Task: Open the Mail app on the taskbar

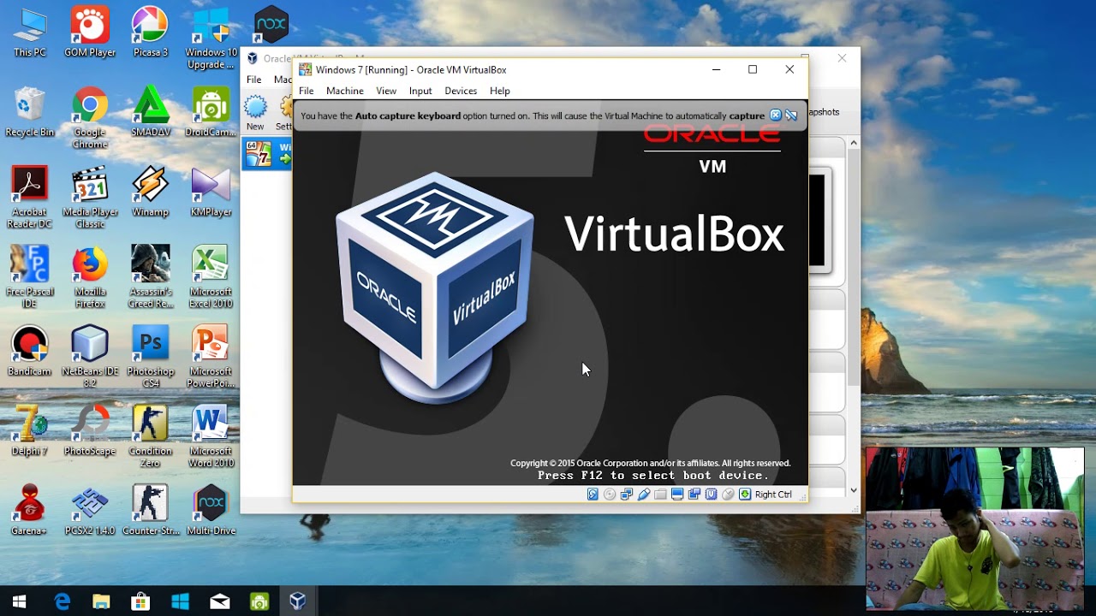Action: [219, 601]
